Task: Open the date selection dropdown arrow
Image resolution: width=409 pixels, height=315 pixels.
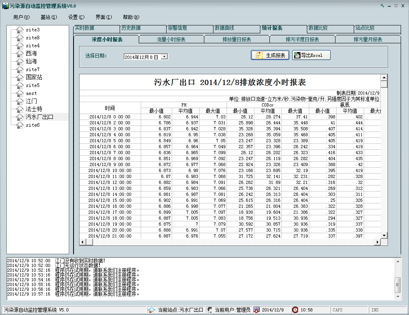Action: (165, 57)
